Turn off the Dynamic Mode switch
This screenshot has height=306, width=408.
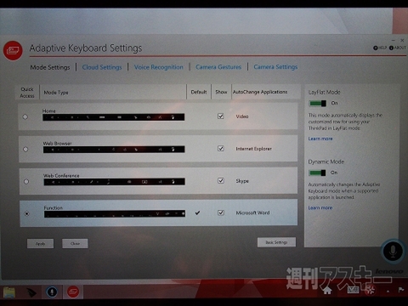(x=317, y=173)
